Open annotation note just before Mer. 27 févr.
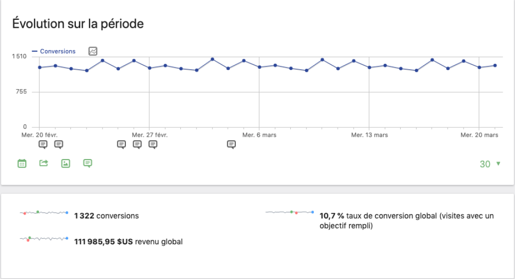This screenshot has height=279, width=515. (121, 145)
